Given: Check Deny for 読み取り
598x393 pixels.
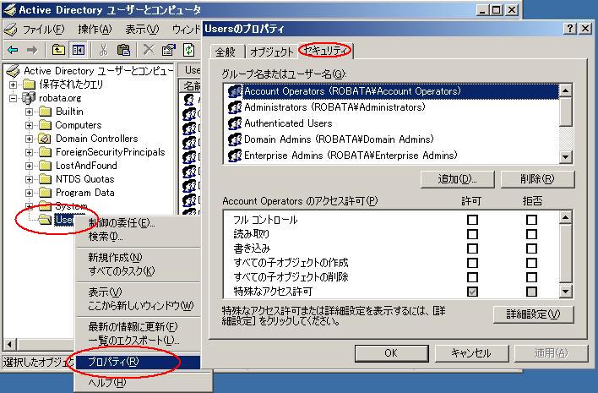Looking at the screenshot, I should coord(531,234).
